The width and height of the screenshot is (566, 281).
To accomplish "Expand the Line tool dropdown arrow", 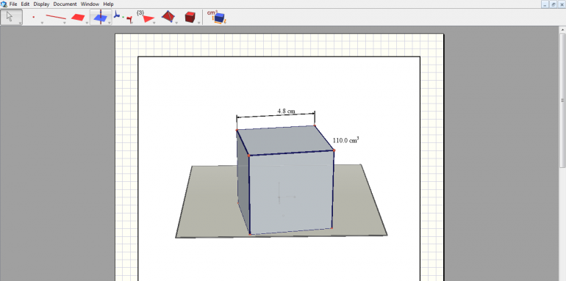I will (65, 23).
